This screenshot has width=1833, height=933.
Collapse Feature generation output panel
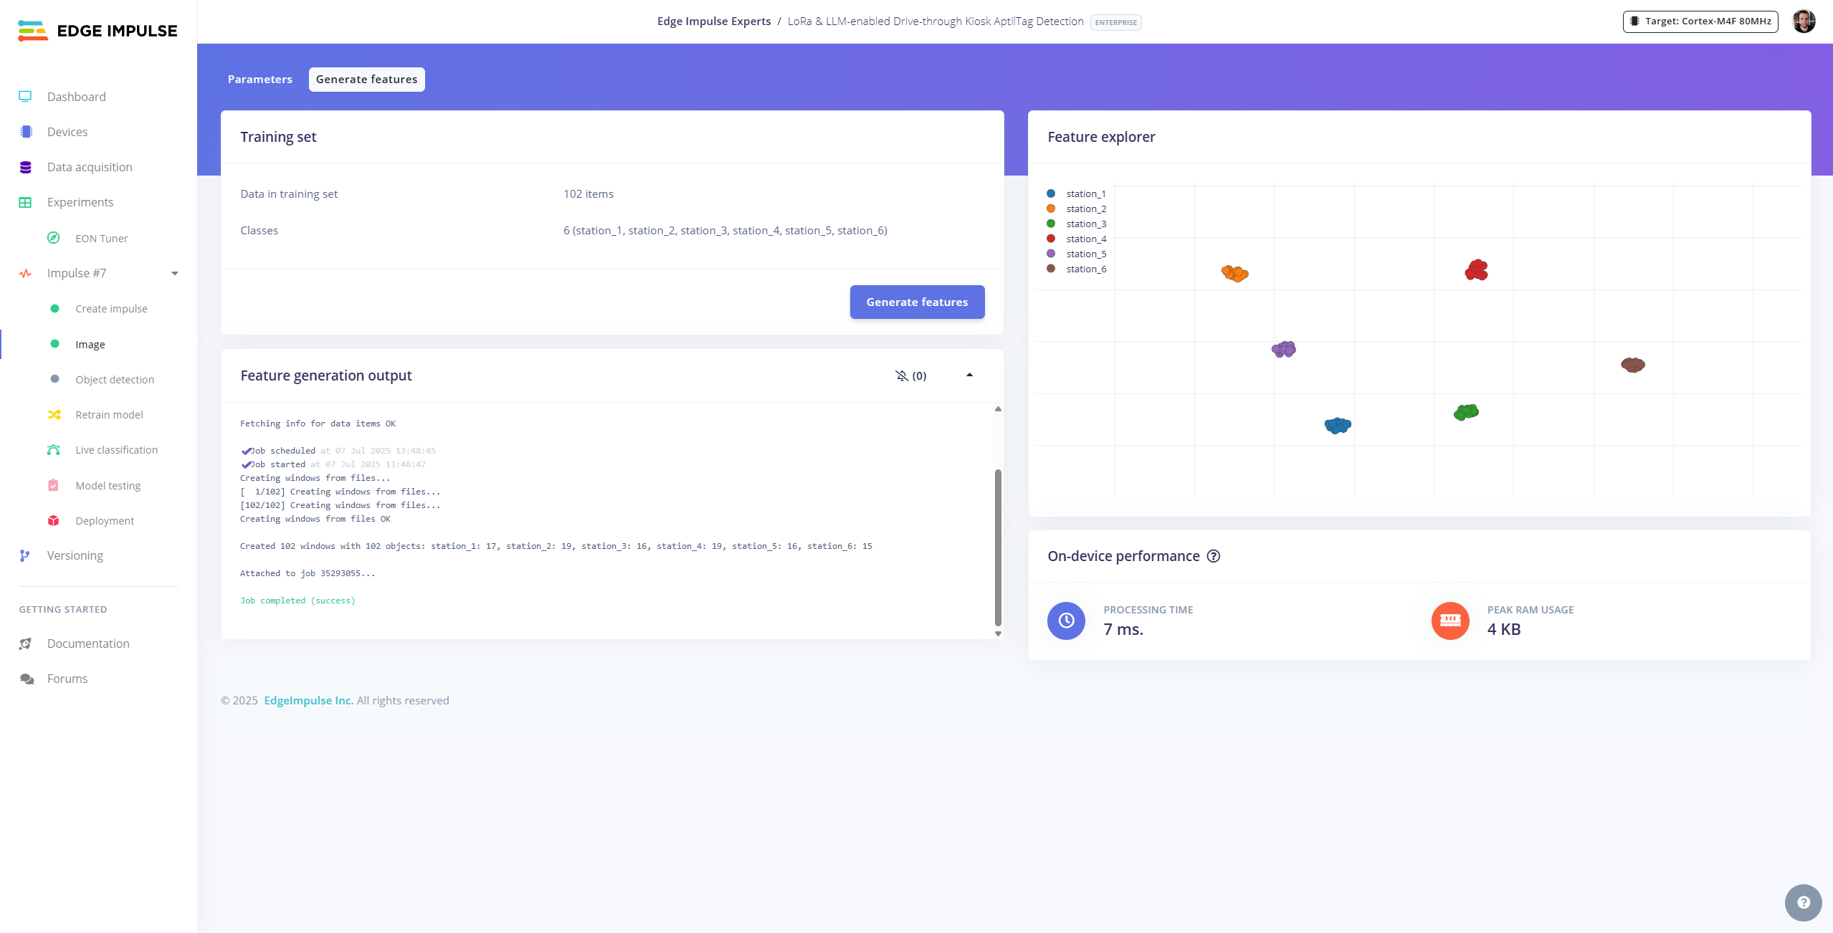tap(970, 375)
